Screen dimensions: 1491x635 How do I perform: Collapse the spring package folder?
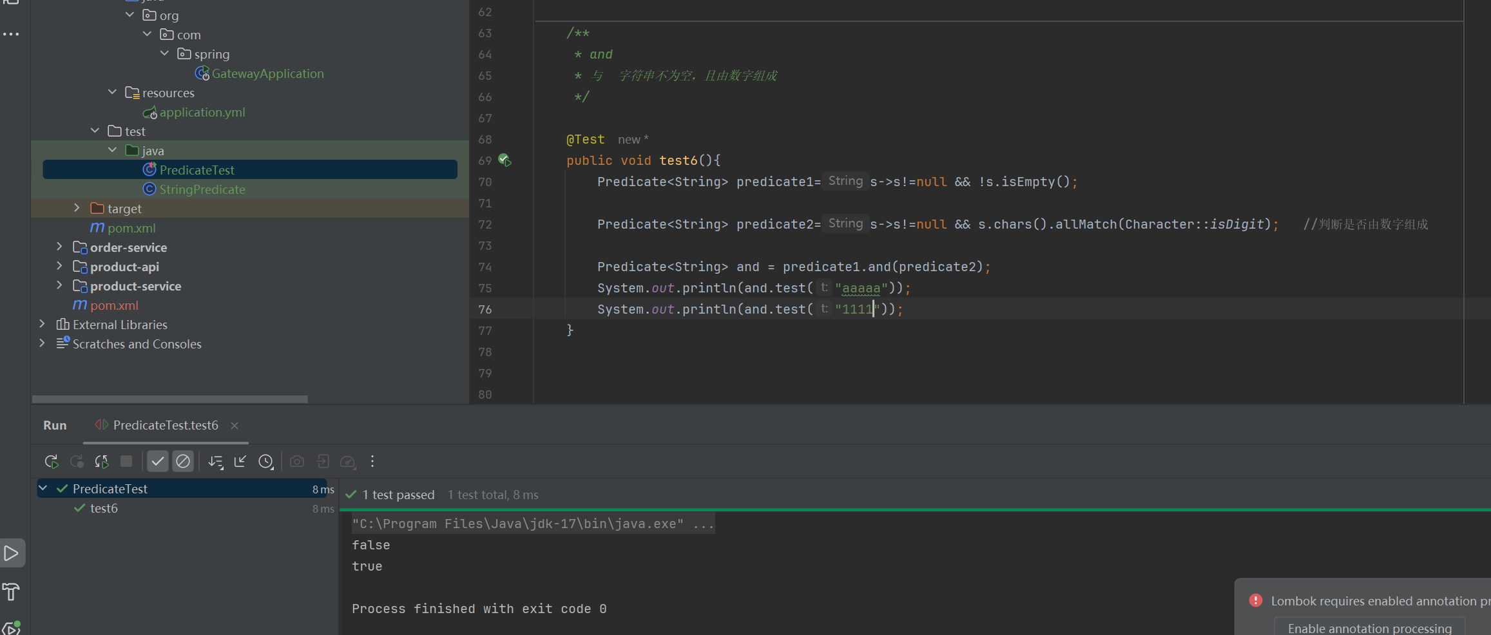(165, 53)
